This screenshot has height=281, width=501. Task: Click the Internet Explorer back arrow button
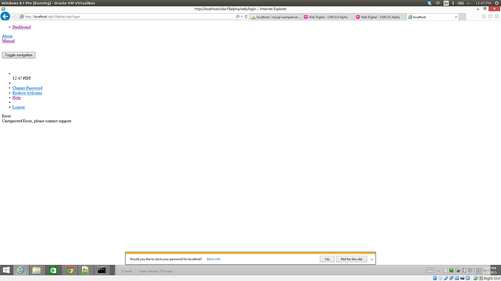point(5,16)
